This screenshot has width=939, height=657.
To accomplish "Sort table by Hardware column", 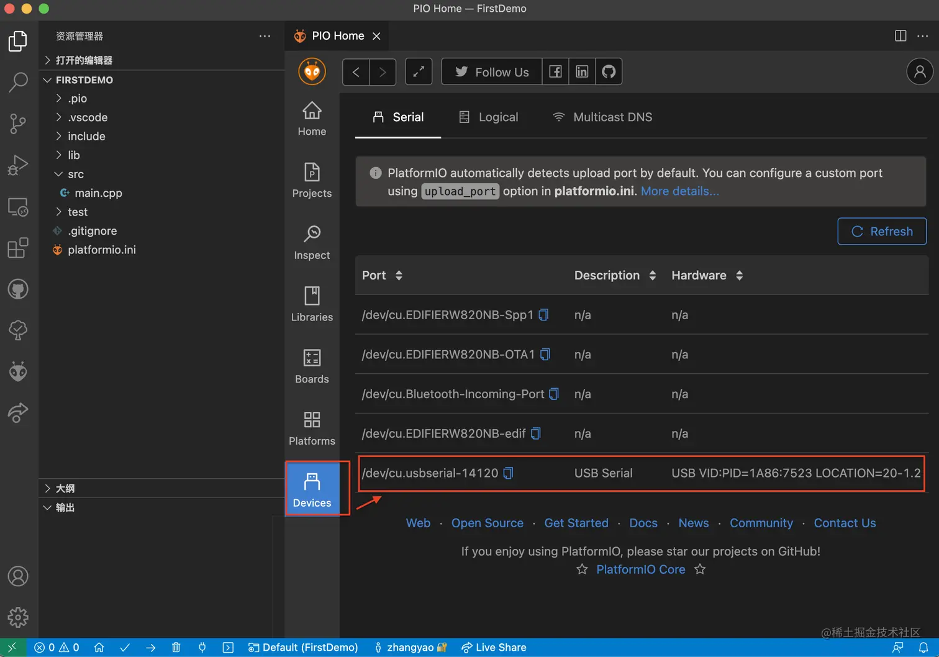I will coord(739,275).
